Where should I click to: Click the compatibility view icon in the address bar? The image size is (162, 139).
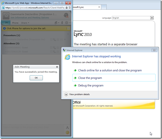[x=70, y=7]
